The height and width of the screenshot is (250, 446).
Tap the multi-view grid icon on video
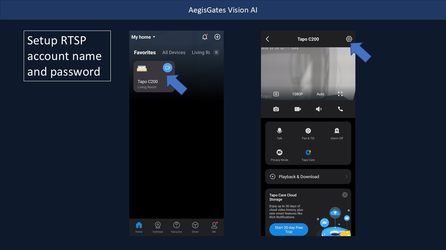[x=276, y=94]
